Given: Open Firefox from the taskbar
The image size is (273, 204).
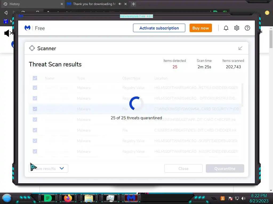Looking at the screenshot, I should (68, 198).
